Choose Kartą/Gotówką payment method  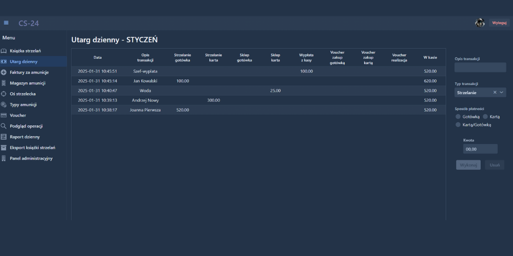point(458,124)
